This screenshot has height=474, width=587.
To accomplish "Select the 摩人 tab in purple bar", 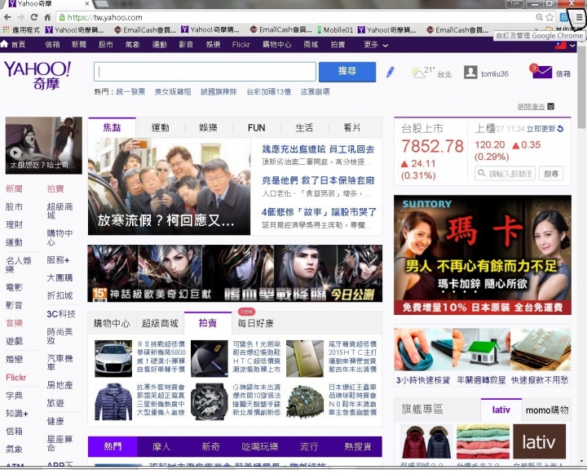I will pos(161,446).
